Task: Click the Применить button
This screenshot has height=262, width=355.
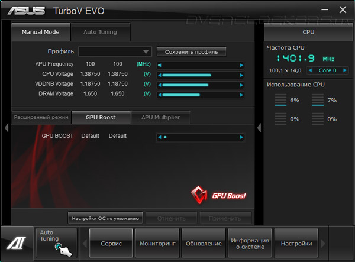Action: (225, 218)
